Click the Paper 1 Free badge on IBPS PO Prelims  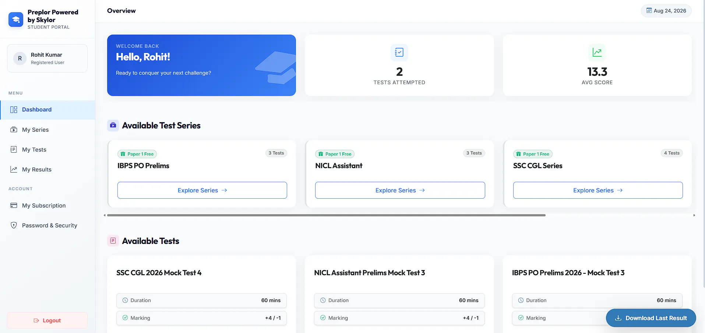tap(137, 154)
